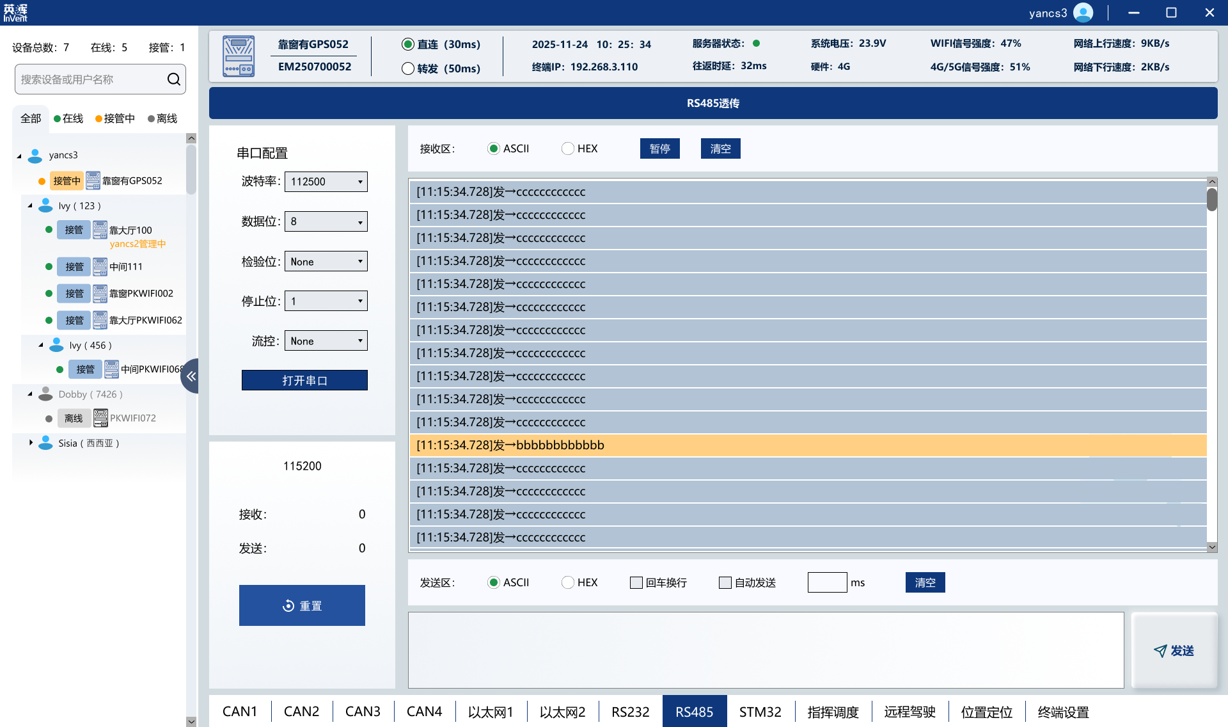The height and width of the screenshot is (727, 1228).
Task: Click the Dobby user group icon
Action: (45, 394)
